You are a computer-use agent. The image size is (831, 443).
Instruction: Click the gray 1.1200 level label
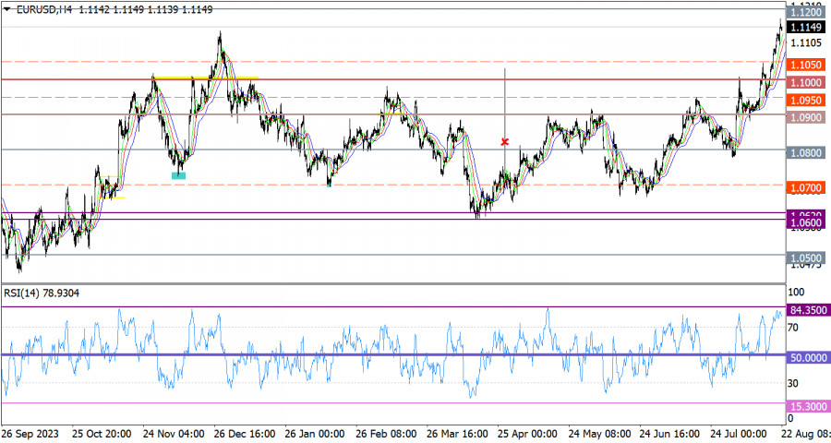pyautogui.click(x=805, y=12)
